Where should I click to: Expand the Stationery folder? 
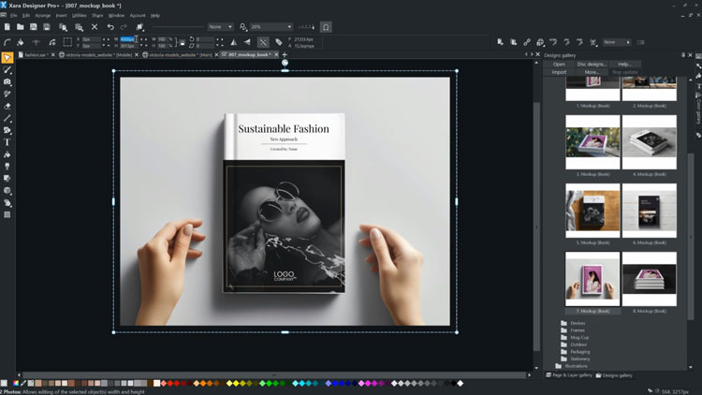click(576, 358)
